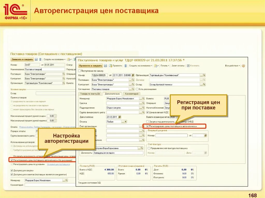The image size is (265, 198).
Task: Open the 'Все действия' menu
Action: [233, 66]
